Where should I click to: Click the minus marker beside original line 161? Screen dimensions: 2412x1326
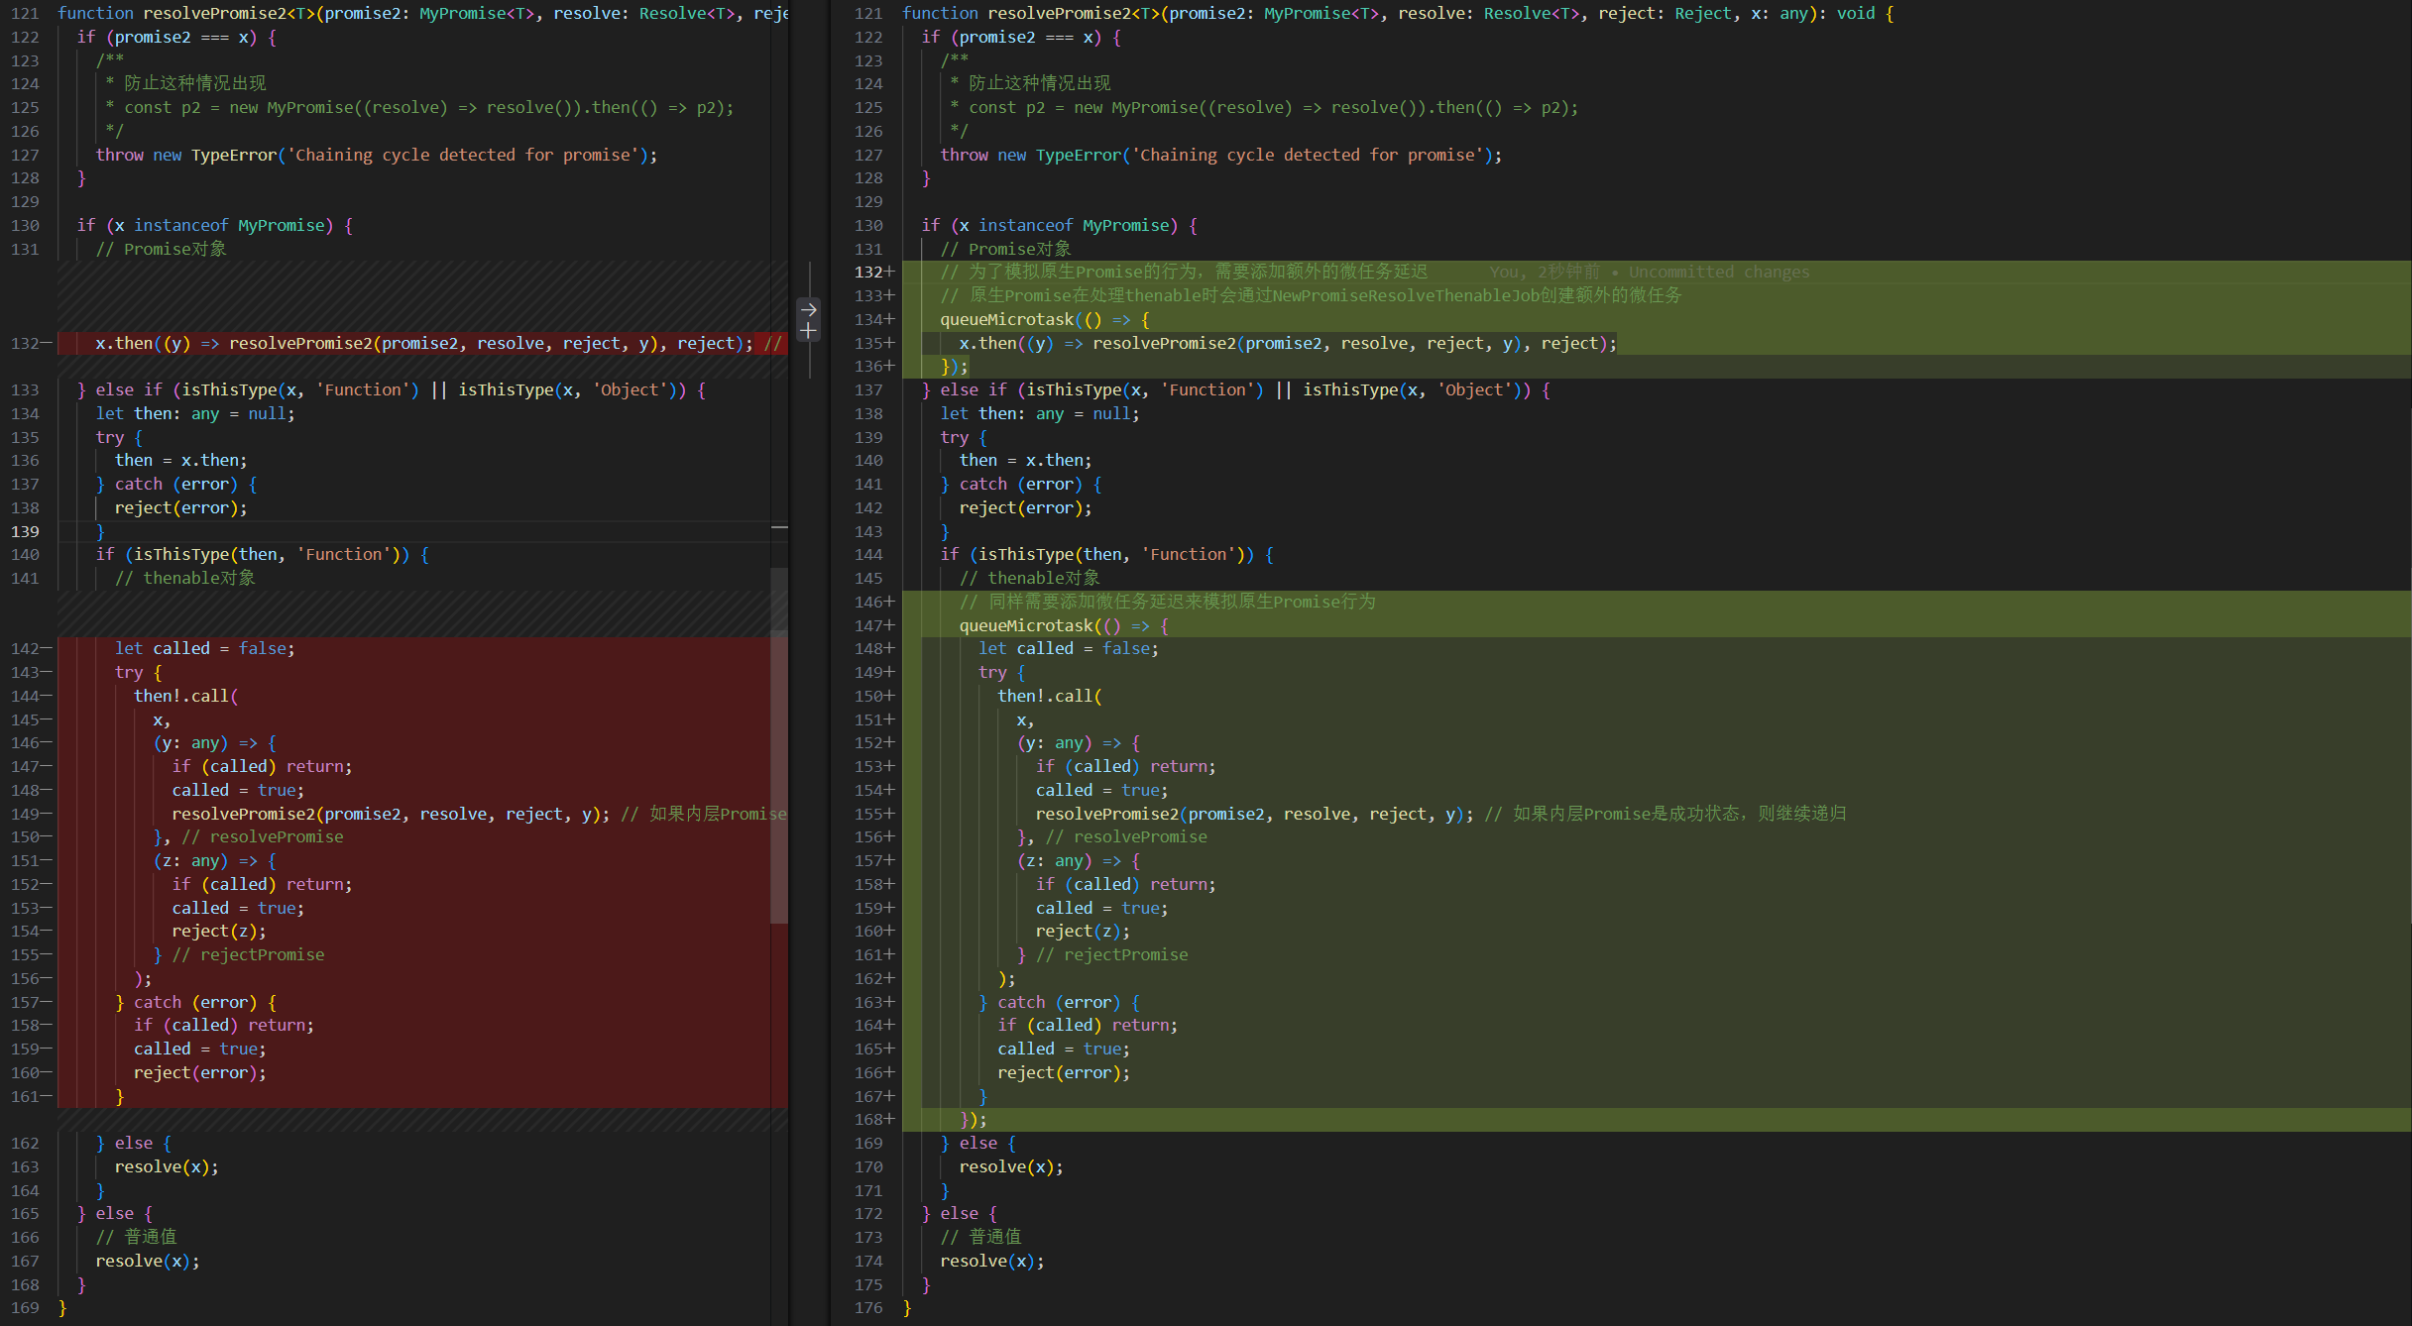[x=47, y=1096]
